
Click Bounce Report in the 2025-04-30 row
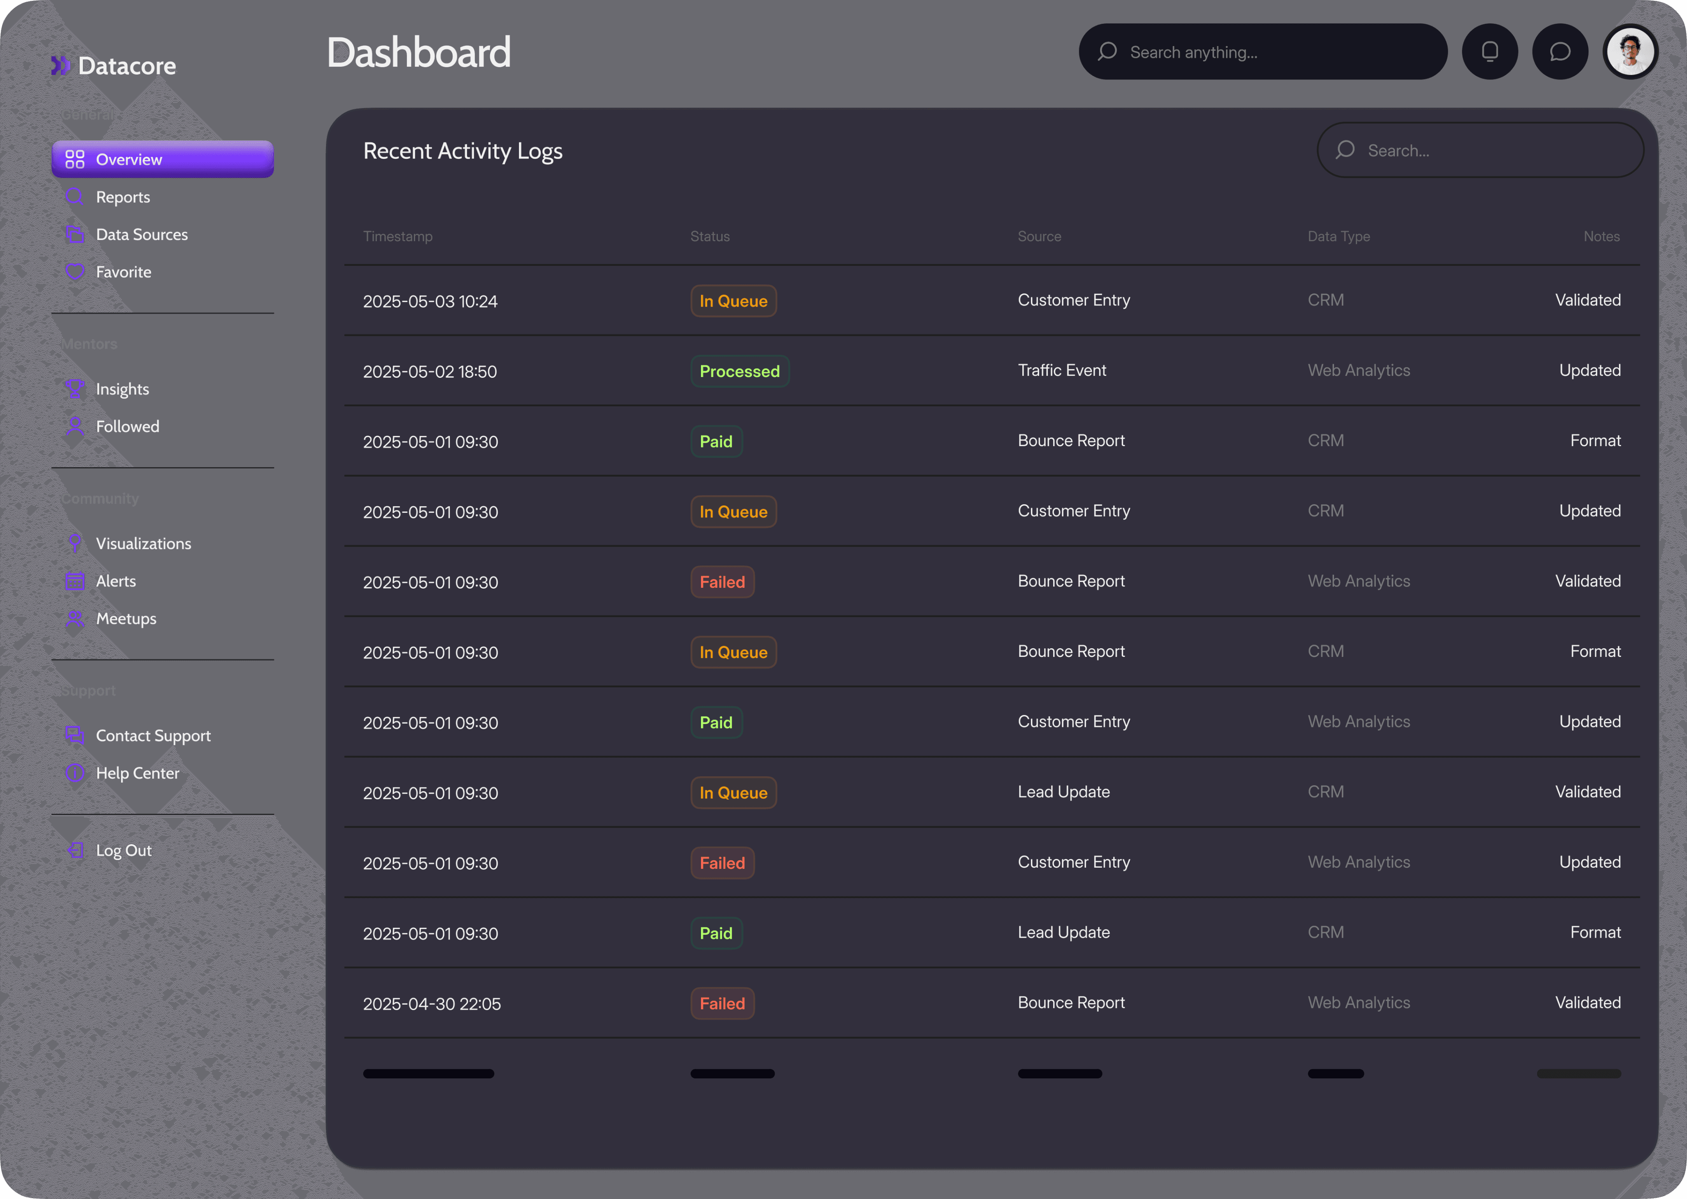[1071, 1003]
